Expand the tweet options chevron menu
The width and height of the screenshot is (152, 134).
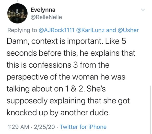(143, 10)
